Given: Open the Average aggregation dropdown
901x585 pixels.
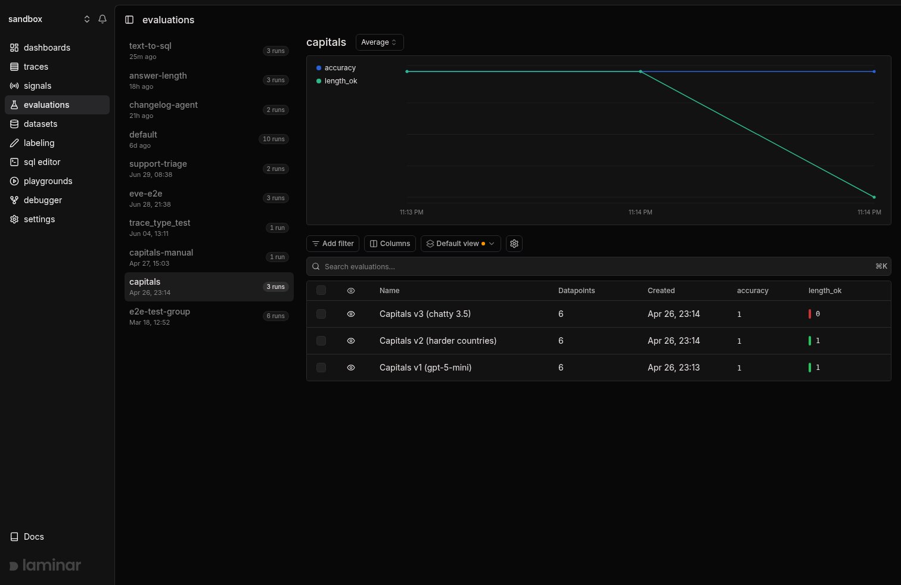Looking at the screenshot, I should 380,42.
